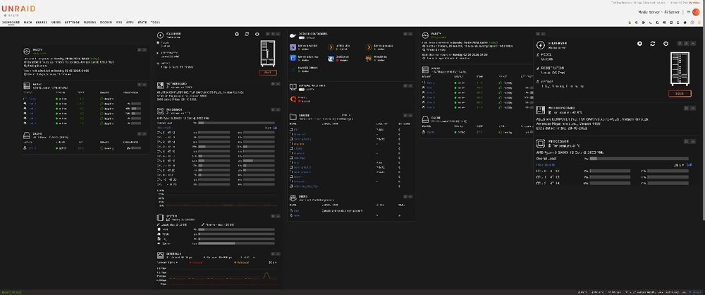Click the Processor chip icon in the enlarged panel
Viewport: 705px width, 295px height.
click(541, 143)
